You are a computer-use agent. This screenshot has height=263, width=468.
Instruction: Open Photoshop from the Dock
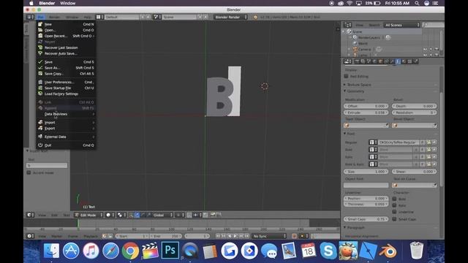tap(170, 250)
